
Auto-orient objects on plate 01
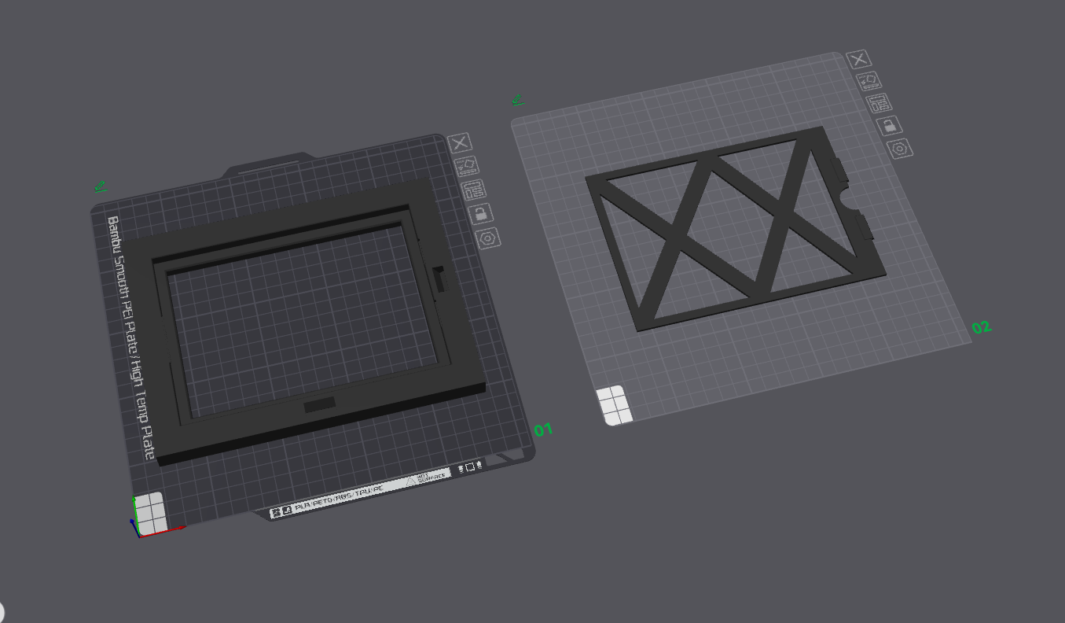pos(467,166)
